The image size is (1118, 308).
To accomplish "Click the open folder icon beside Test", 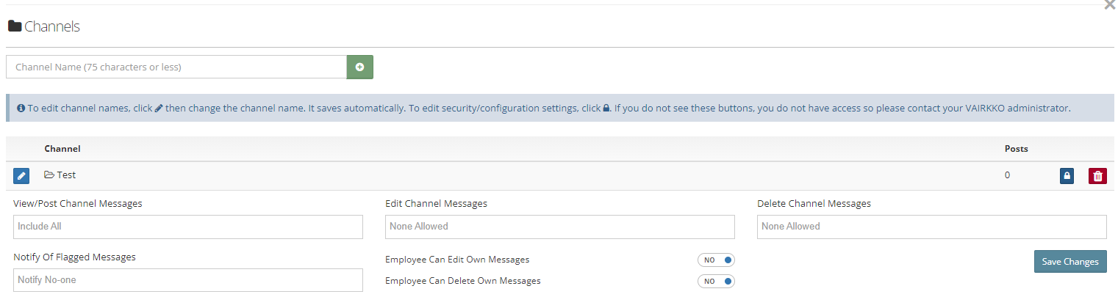I will 49,175.
